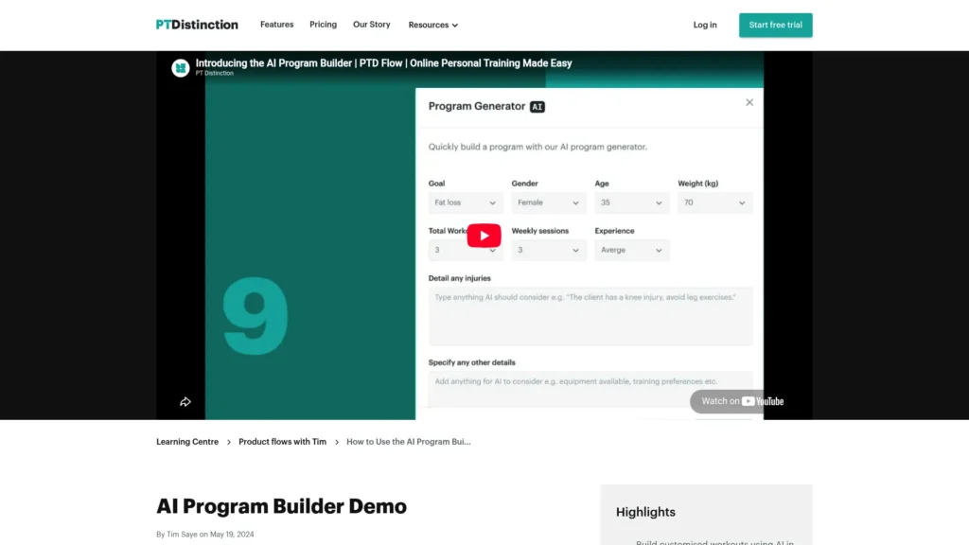Expand the Resources dropdown menu

433,26
